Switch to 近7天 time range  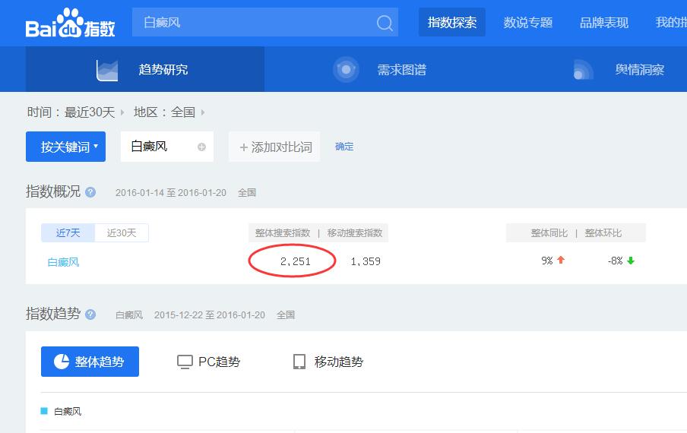68,233
